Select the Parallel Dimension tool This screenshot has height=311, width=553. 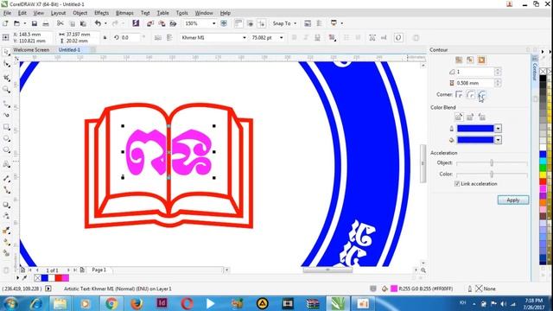[6, 179]
